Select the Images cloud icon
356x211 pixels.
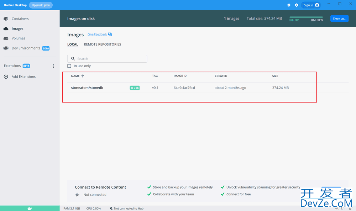6,28
